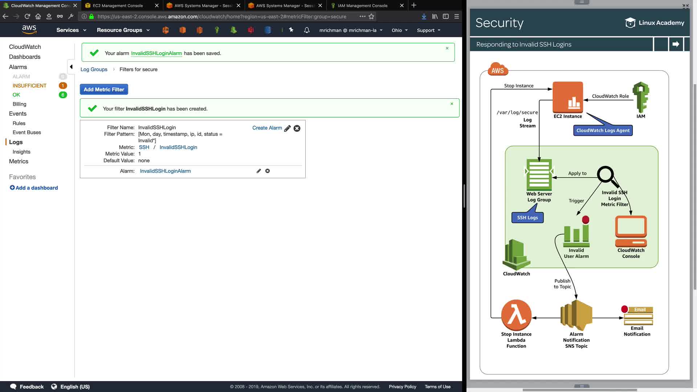The height and width of the screenshot is (392, 697).
Task: Bookmark this page with star icon
Action: click(371, 16)
